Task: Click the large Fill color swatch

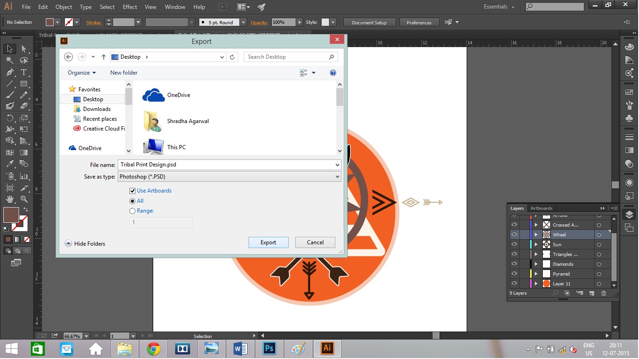Action: 11,215
